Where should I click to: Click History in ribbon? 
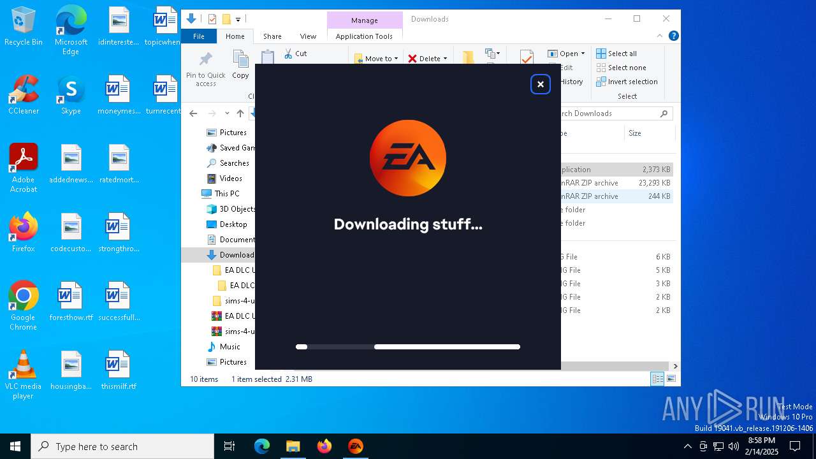pyautogui.click(x=571, y=82)
